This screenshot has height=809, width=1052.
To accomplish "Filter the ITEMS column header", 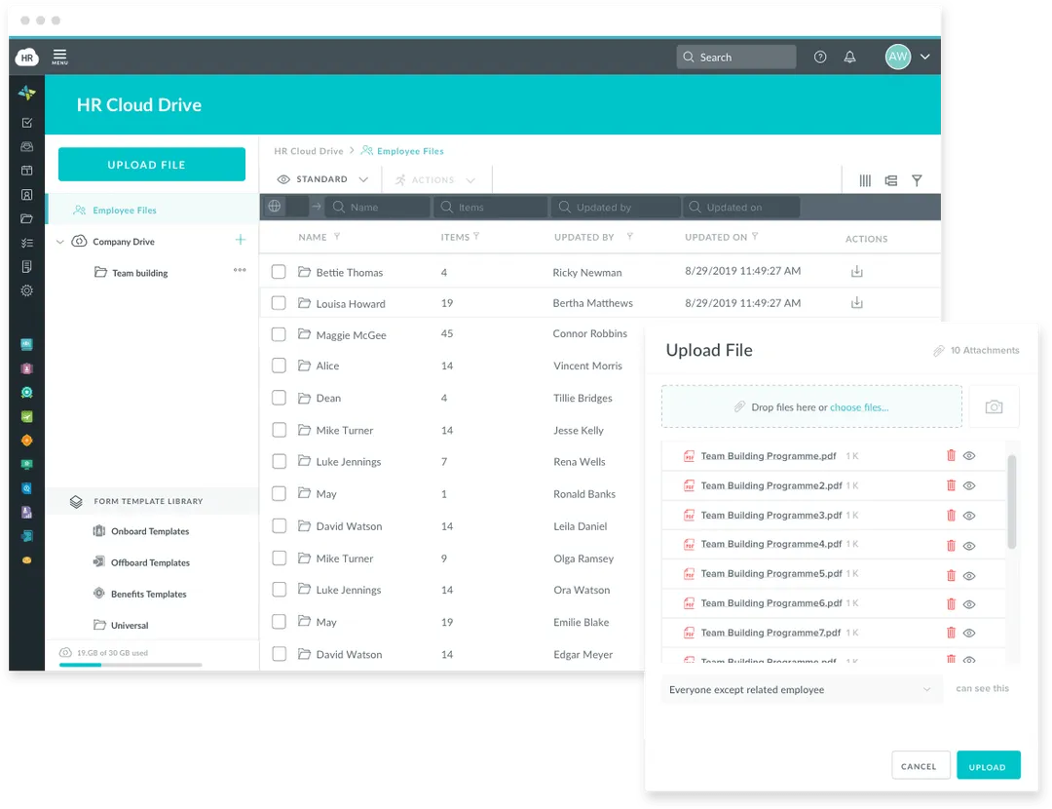I will pos(476,236).
